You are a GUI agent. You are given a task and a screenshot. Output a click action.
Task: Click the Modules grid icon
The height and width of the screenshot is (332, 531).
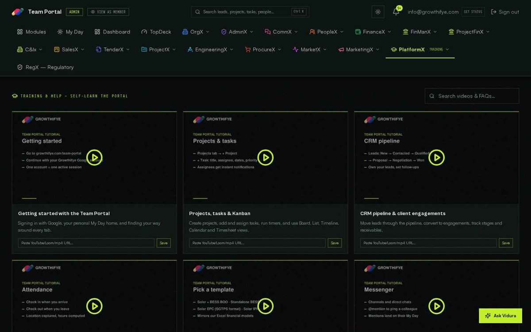pyautogui.click(x=20, y=32)
